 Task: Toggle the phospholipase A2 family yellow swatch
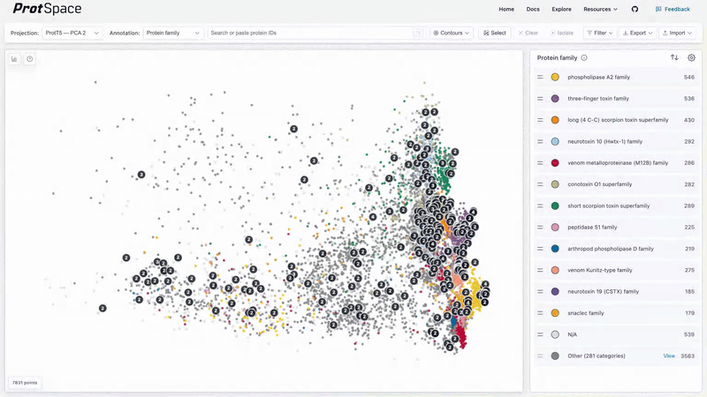click(x=555, y=77)
